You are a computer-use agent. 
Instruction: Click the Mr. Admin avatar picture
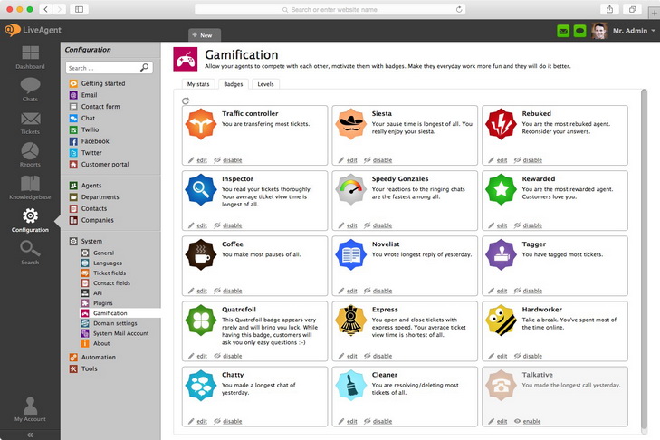click(x=599, y=31)
